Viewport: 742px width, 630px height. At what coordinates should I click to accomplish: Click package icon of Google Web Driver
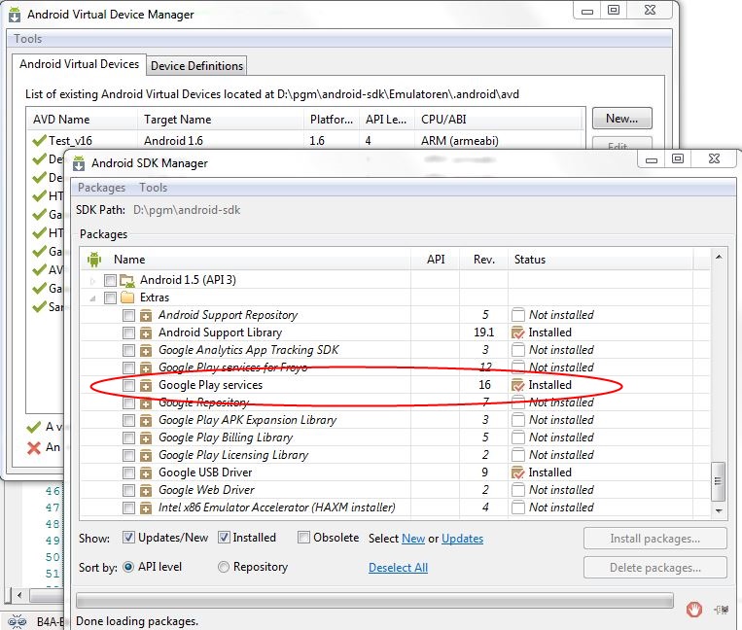coord(146,490)
